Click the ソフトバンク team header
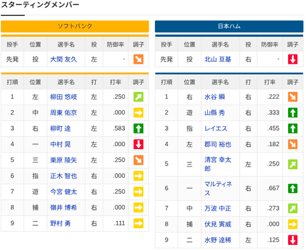This screenshot has height=250, width=306. click(x=75, y=26)
